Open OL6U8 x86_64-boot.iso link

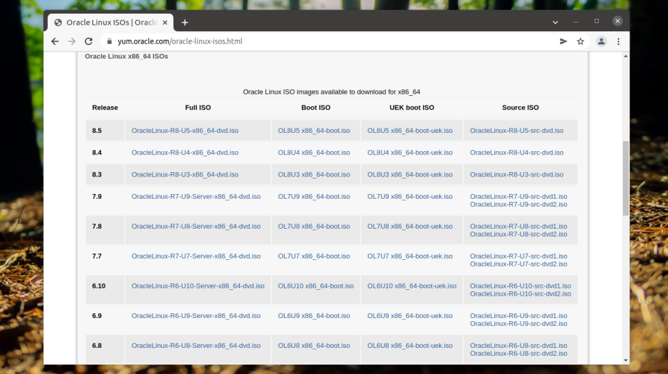314,345
